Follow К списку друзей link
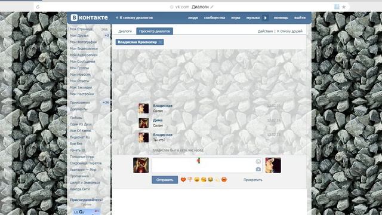 tap(289, 31)
